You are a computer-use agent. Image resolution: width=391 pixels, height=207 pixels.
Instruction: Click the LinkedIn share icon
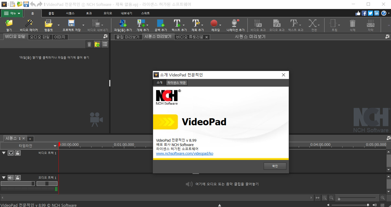(377, 13)
